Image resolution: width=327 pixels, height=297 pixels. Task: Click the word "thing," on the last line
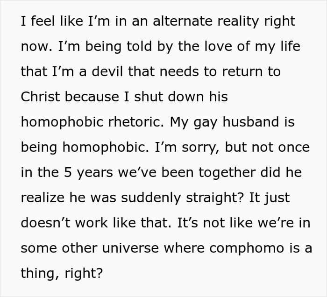point(40,274)
